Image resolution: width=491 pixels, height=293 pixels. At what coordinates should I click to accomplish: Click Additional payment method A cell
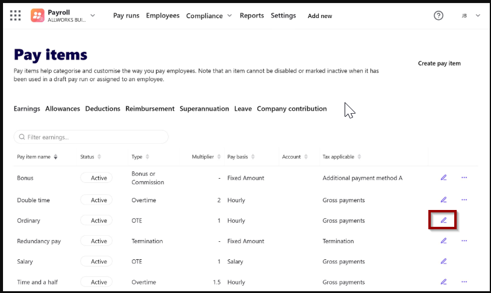(x=362, y=178)
